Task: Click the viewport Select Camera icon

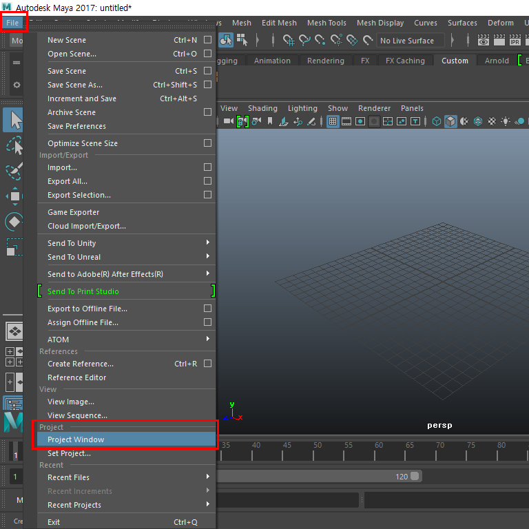Action: click(229, 121)
